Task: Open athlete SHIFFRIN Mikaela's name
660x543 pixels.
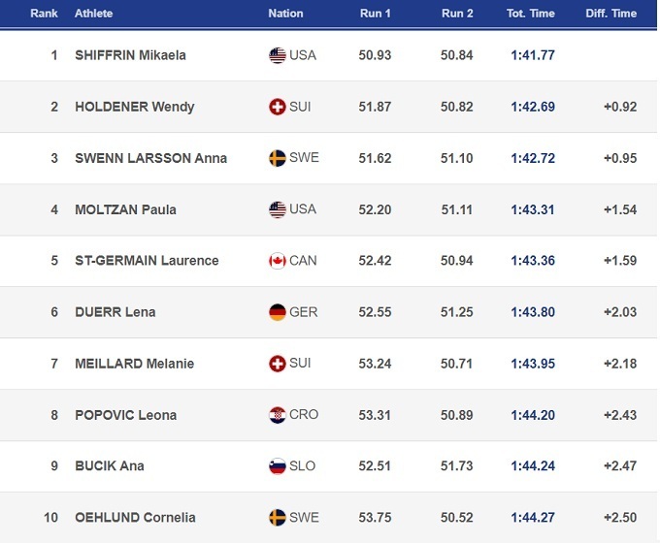Action: pyautogui.click(x=130, y=55)
